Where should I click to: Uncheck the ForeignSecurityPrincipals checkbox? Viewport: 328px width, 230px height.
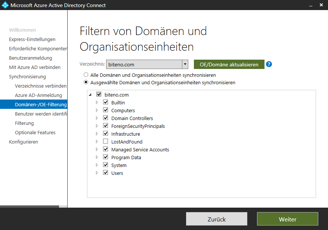point(105,126)
